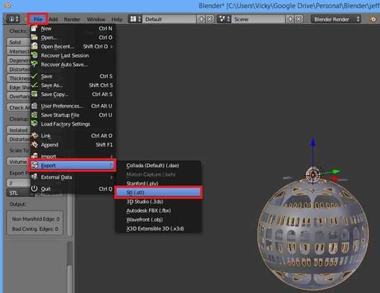
Task: Click the Blender window title icon
Action: (8, 5)
